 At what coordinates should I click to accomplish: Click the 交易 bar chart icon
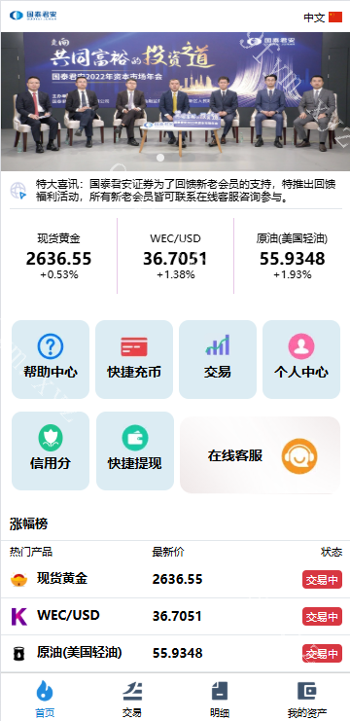(218, 345)
